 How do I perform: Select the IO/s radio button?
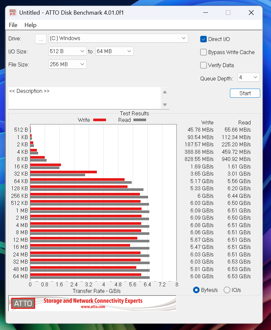click(x=227, y=290)
